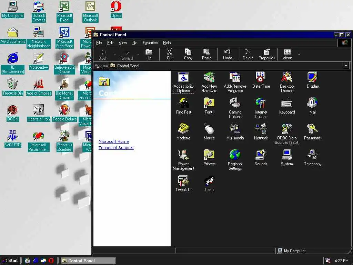Screen dimensions: 353x265
Task: Click the Start button
Action: click(10, 261)
